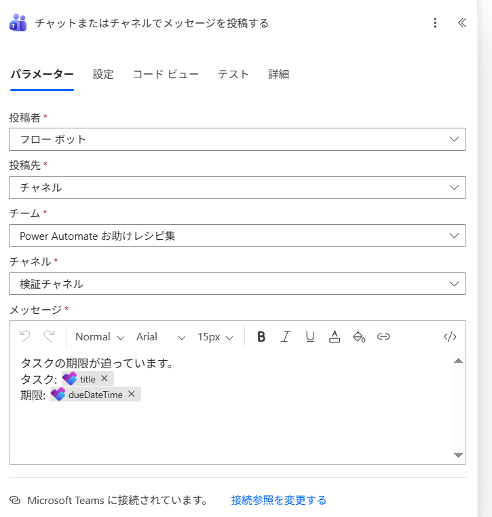Click the connection link icon beside Microsoft Teams
492x517 pixels.
coord(15,500)
